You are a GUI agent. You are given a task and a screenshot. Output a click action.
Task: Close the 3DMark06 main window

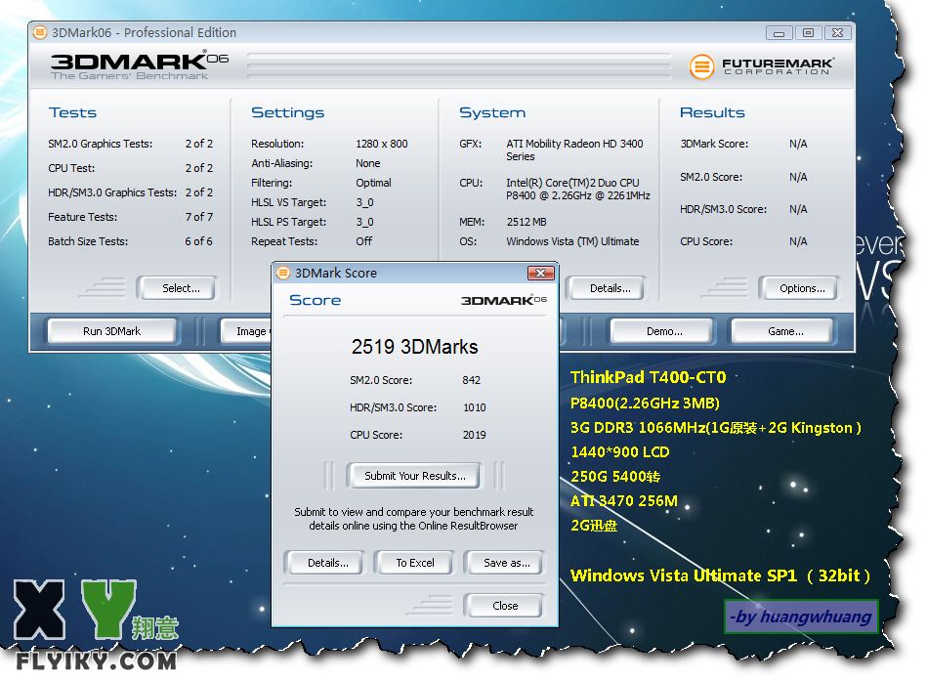click(838, 33)
